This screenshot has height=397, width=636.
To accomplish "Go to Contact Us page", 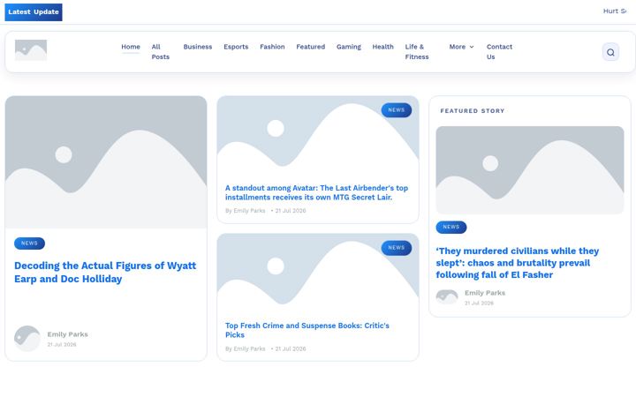I will (x=499, y=52).
